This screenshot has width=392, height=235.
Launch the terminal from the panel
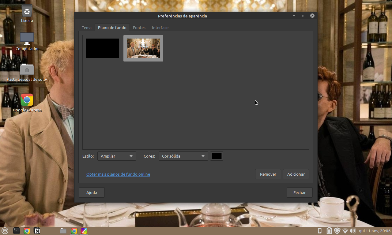pos(17,231)
